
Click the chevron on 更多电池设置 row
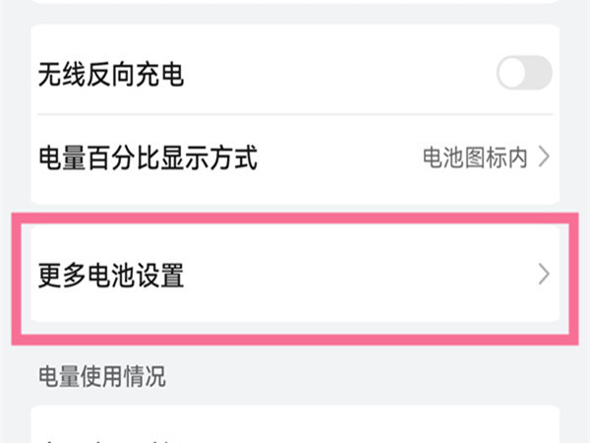coord(545,275)
